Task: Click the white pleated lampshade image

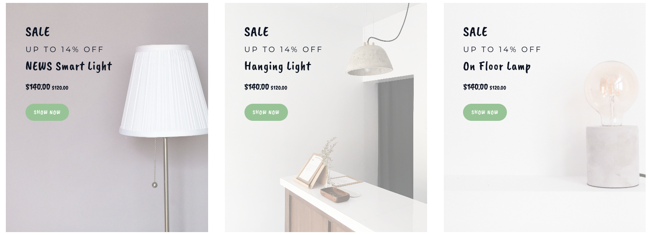Action: [x=164, y=90]
